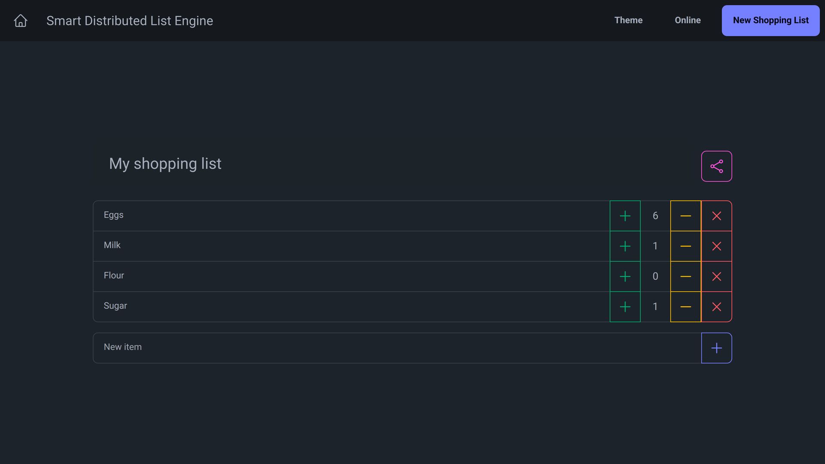
Task: Increase Sugar quantity with plus icon
Action: [625, 307]
